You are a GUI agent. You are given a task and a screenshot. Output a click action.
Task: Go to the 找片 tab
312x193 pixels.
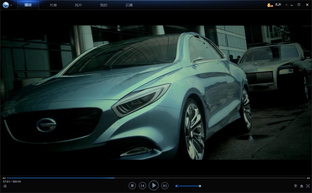(x=79, y=5)
